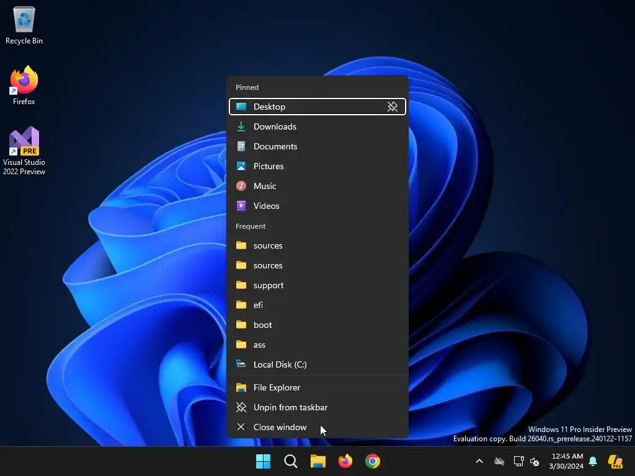This screenshot has width=635, height=476.
Task: Click Copilot preview taskbar icon
Action: [x=615, y=461]
